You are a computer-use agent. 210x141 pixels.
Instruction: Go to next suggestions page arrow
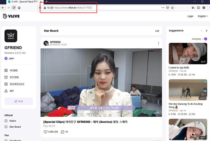(206, 31)
